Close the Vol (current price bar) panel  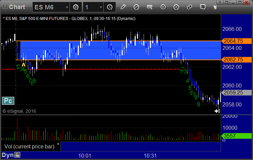click(58, 144)
